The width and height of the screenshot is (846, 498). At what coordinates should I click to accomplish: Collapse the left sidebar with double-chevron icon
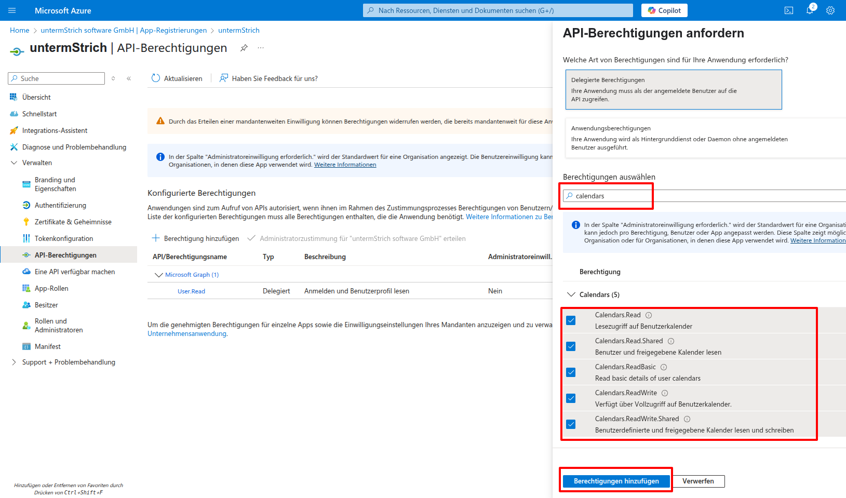click(x=129, y=78)
